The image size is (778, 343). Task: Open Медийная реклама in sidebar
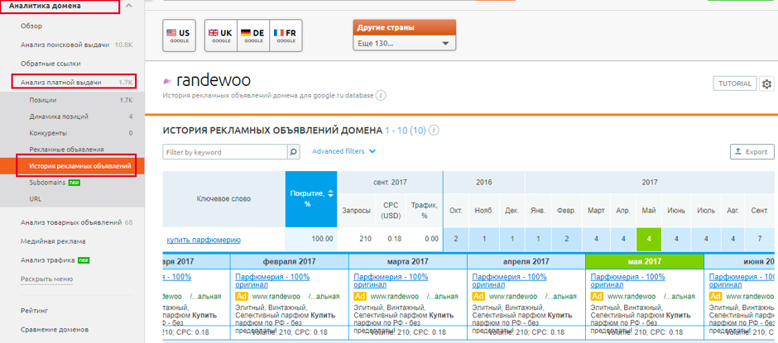pos(53,241)
